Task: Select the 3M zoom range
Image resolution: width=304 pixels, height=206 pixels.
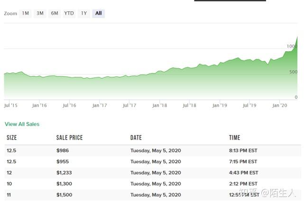Action: pos(40,13)
